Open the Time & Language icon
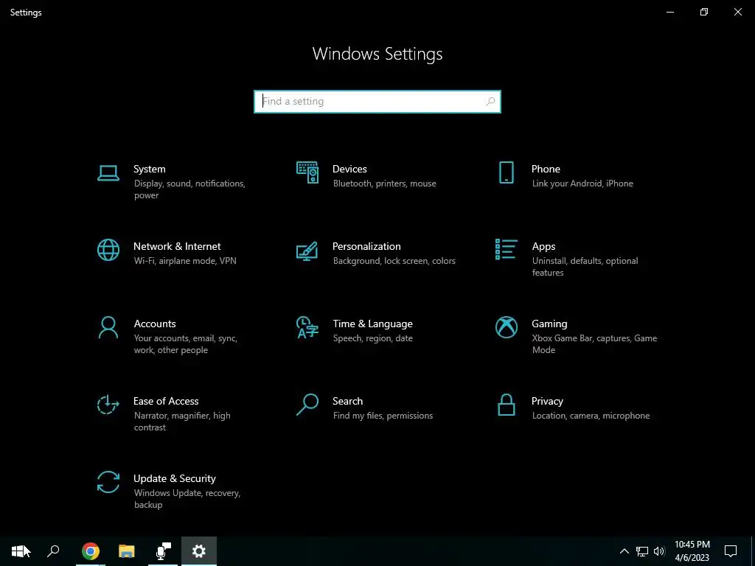Image resolution: width=755 pixels, height=566 pixels. [x=307, y=328]
